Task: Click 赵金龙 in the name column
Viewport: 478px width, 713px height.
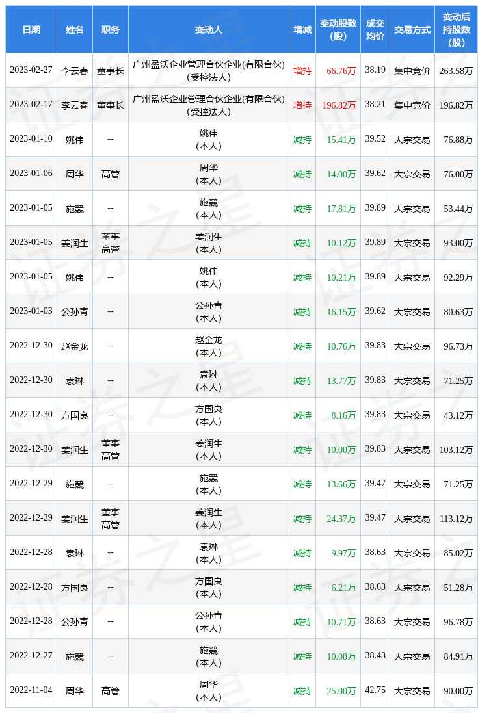Action: [75, 346]
